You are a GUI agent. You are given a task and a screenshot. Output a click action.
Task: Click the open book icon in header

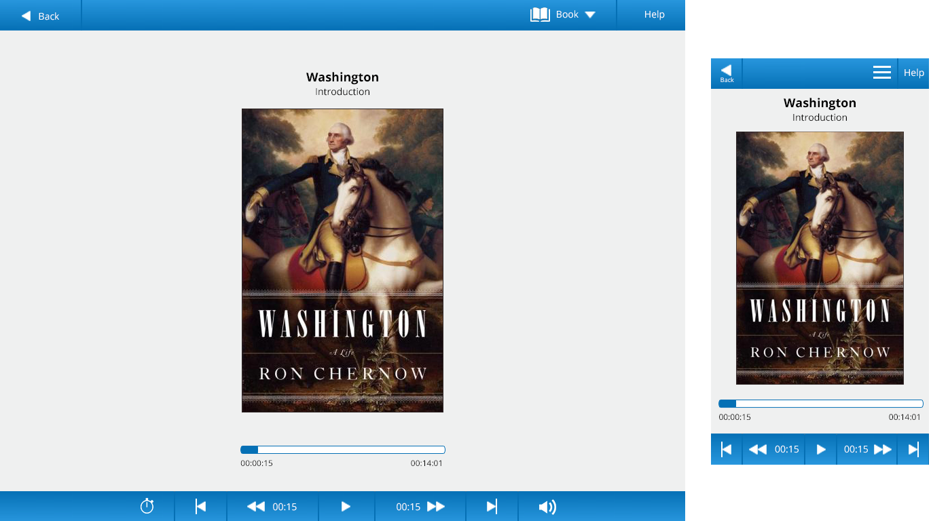coord(540,14)
